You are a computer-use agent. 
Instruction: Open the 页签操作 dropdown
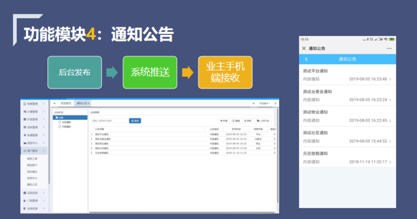point(265,103)
